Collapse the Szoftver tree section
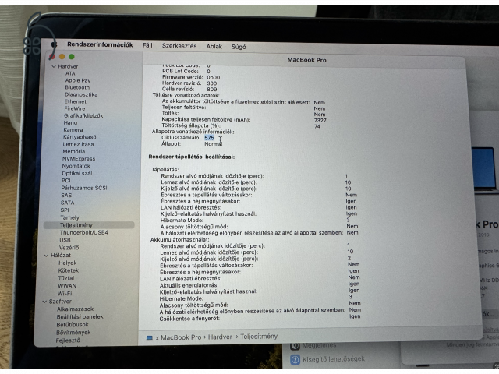The image size is (499, 374). coord(44,302)
